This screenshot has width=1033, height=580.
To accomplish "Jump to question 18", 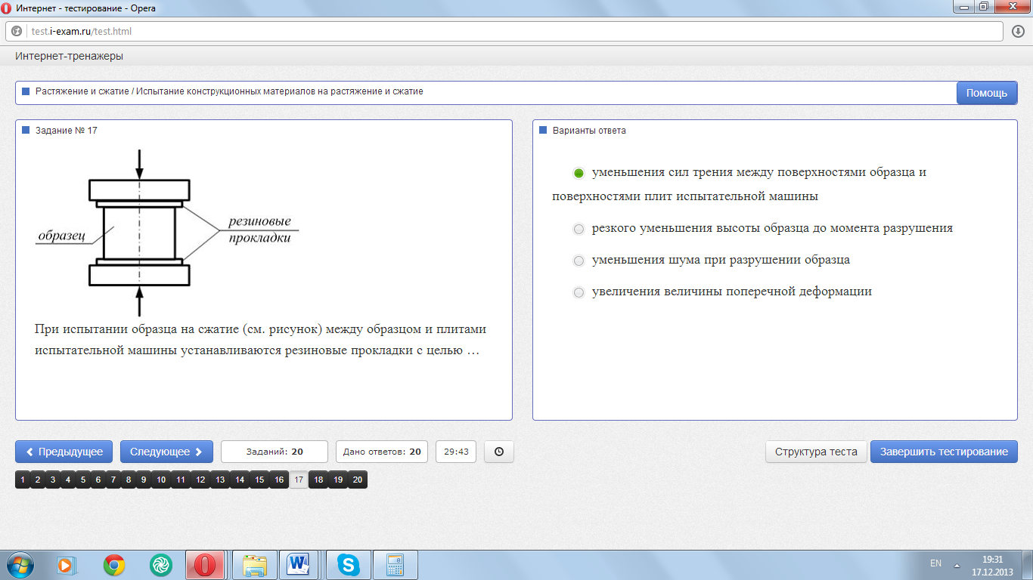I will (318, 480).
